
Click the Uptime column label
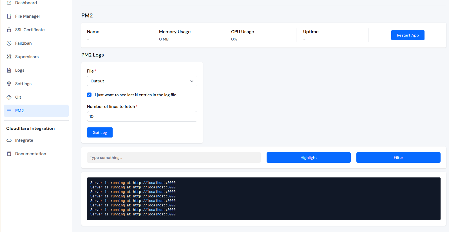pos(311,32)
